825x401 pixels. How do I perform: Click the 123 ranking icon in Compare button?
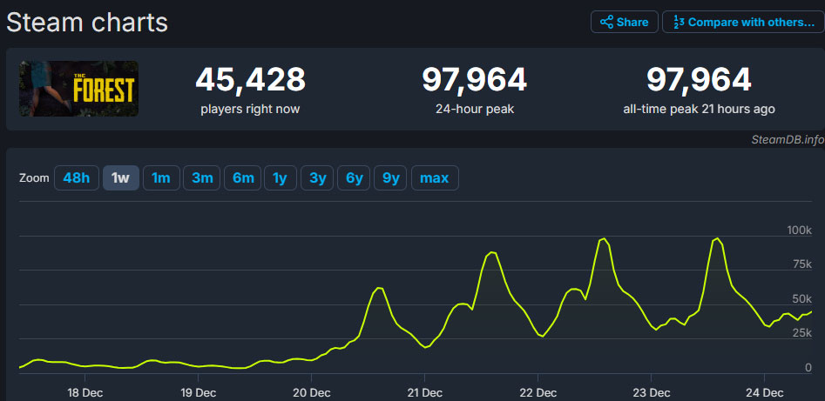click(679, 22)
